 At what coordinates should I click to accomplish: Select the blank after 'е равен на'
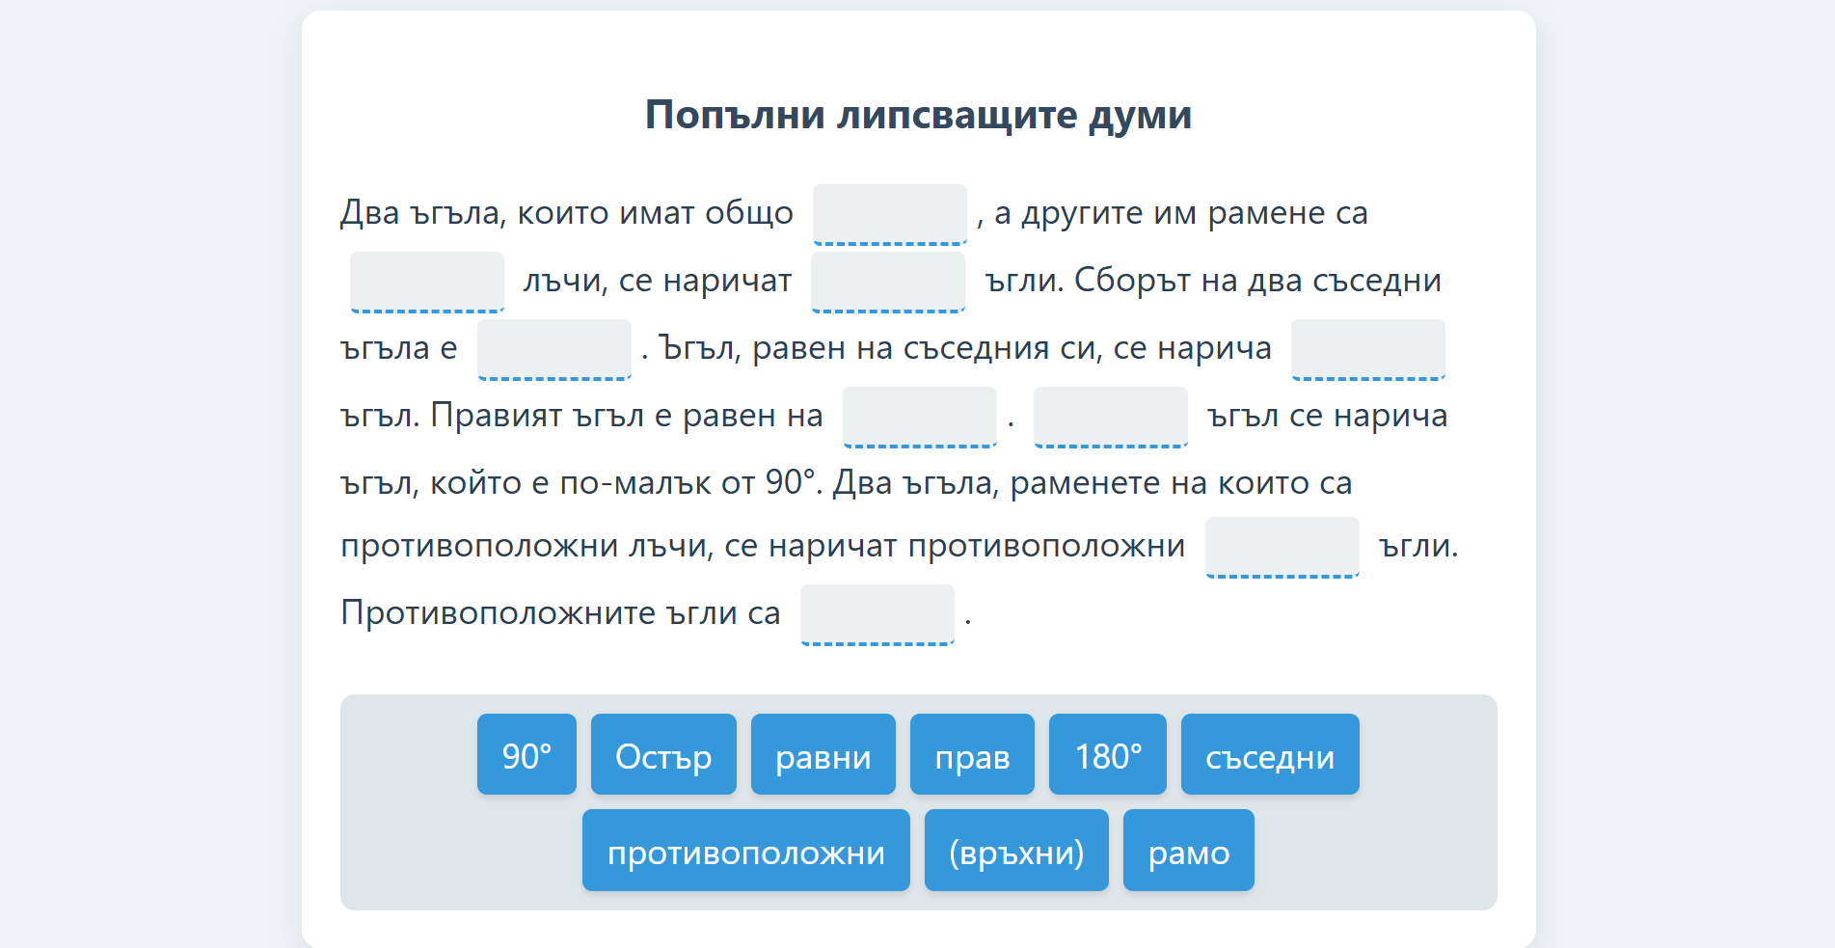pos(919,417)
